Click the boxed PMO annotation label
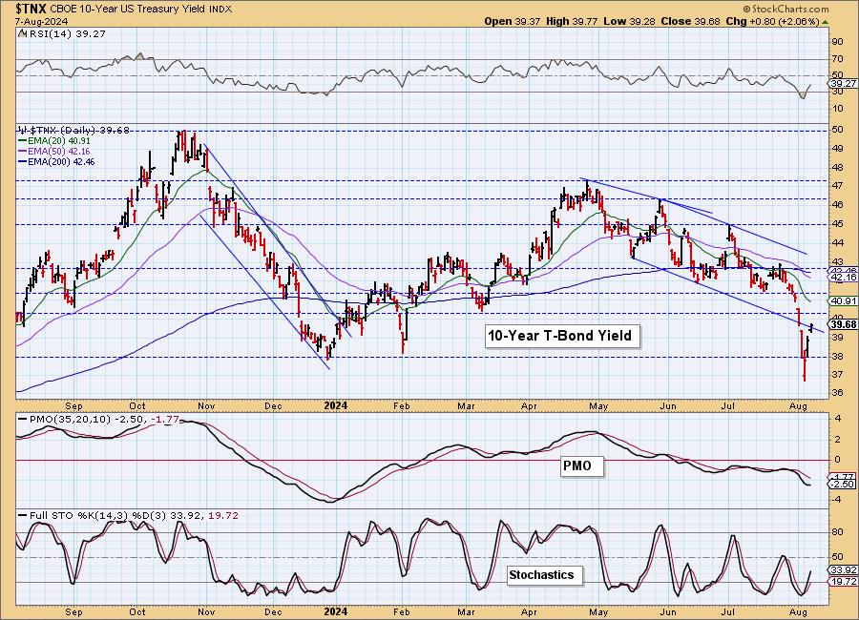 (x=582, y=466)
